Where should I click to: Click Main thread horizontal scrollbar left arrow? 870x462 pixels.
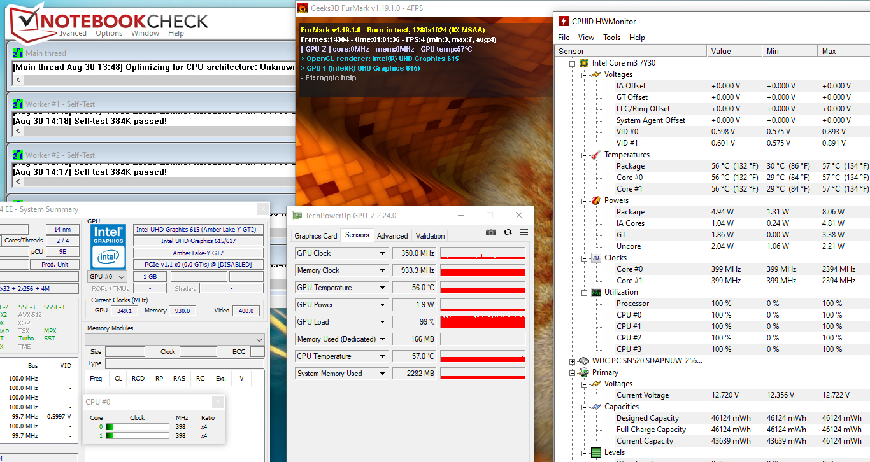coord(18,80)
